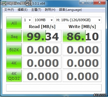
Task: Open the test count dropdown showing 1
Action: pyautogui.click(x=27, y=20)
